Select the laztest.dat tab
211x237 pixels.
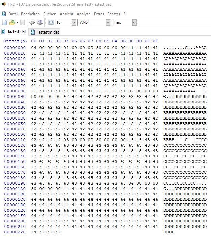pyautogui.click(x=17, y=32)
